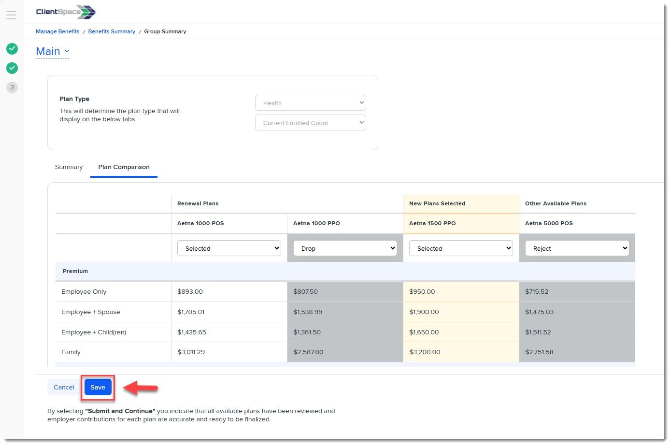The height and width of the screenshot is (446, 671).
Task: Click the Cancel button
Action: tap(64, 388)
